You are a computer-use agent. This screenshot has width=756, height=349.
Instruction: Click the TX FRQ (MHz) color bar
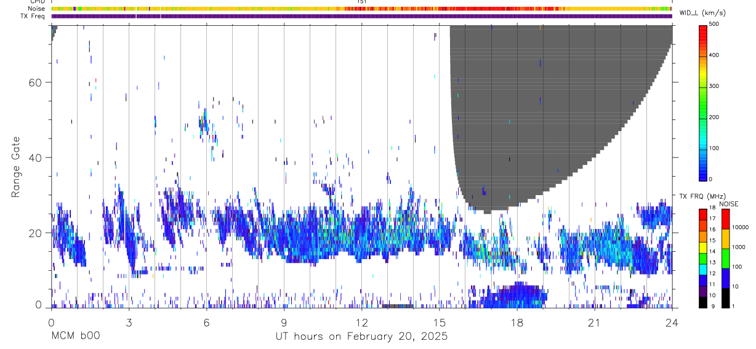(x=703, y=258)
